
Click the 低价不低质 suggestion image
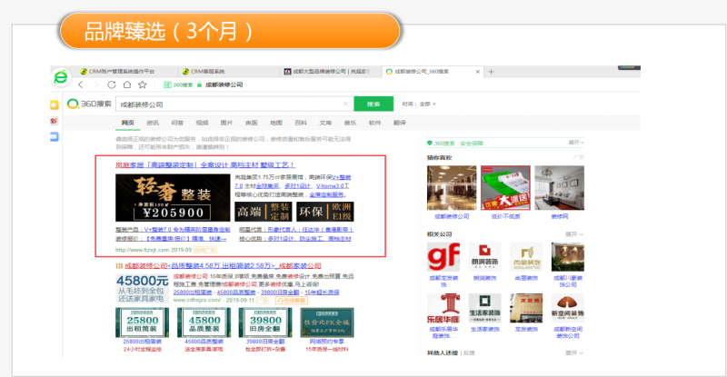505,188
